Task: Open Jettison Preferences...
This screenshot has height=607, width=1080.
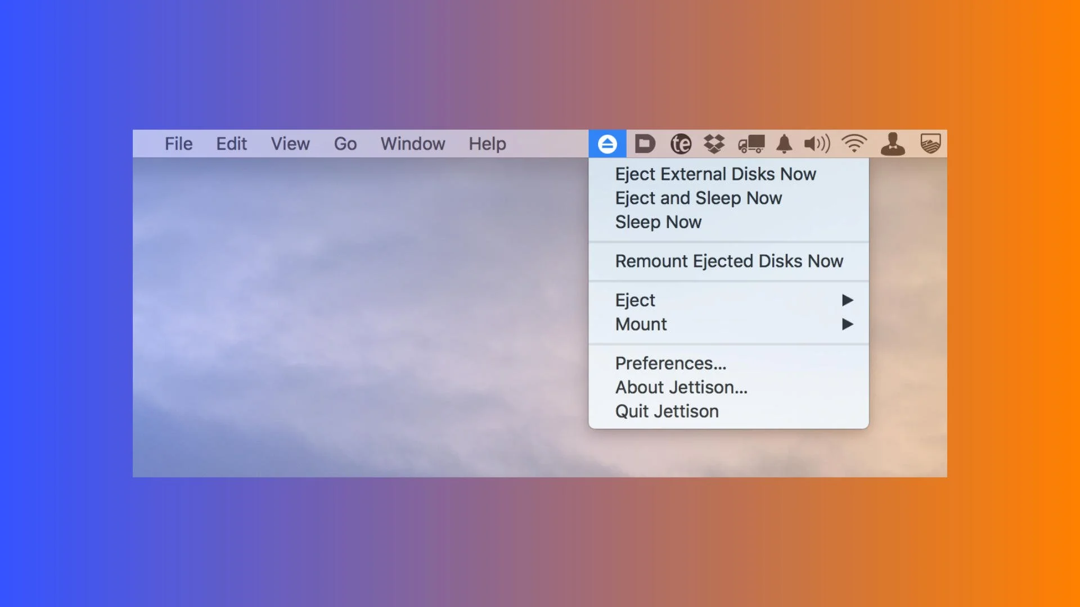Action: click(670, 364)
